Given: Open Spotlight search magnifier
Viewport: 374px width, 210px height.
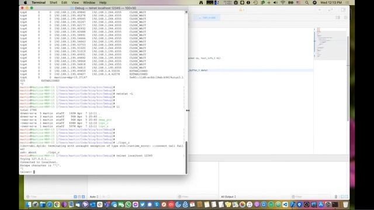Looking at the screenshot, I should [x=307, y=2].
